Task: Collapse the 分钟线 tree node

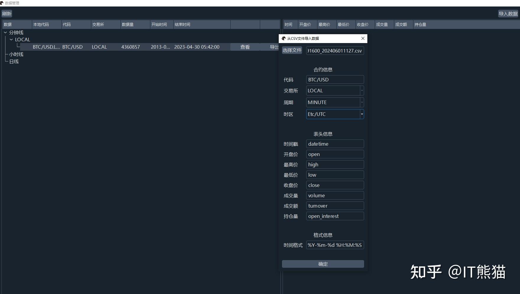Action: (x=5, y=32)
